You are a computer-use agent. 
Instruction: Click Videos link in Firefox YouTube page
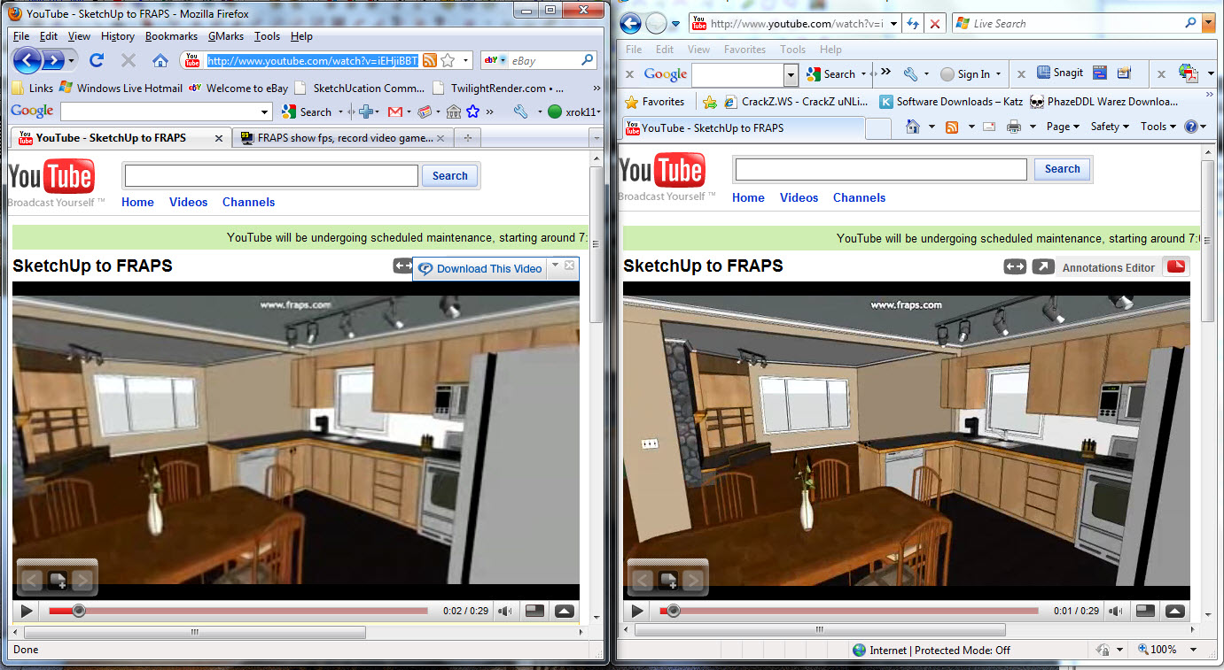tap(188, 202)
